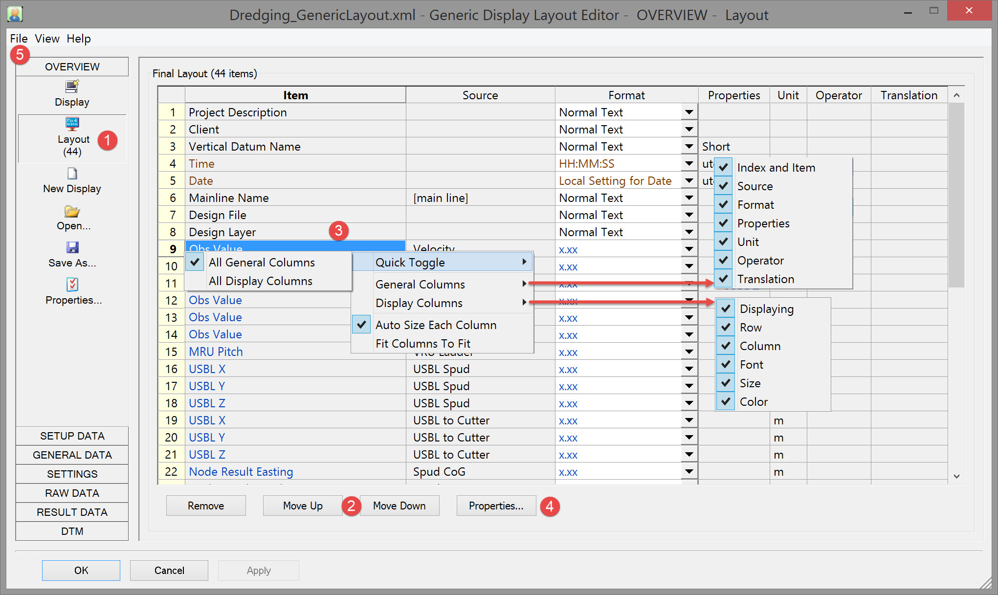Uncheck the Translation column checkbox

pos(724,279)
